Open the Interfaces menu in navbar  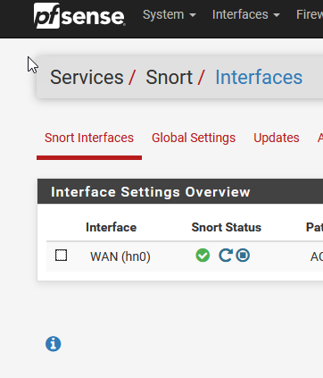246,14
